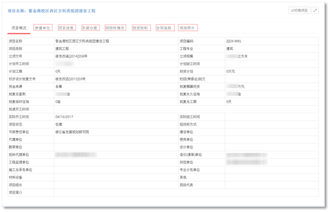Select the 批复总工期 label cell
This screenshot has width=330, height=212.
point(202,102)
